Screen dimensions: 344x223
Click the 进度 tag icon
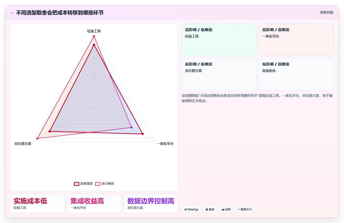click(223, 210)
